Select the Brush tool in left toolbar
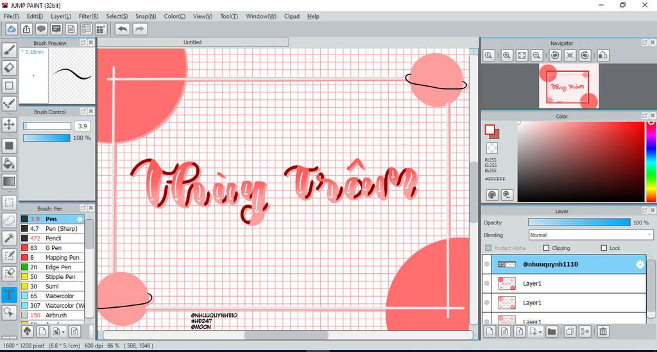The image size is (657, 352). pos(9,50)
